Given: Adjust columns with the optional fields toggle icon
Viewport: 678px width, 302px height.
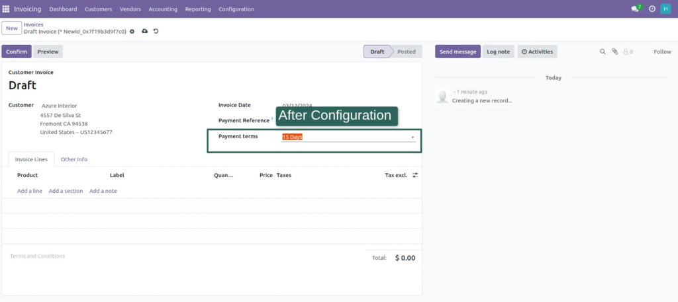Looking at the screenshot, I should 415,175.
